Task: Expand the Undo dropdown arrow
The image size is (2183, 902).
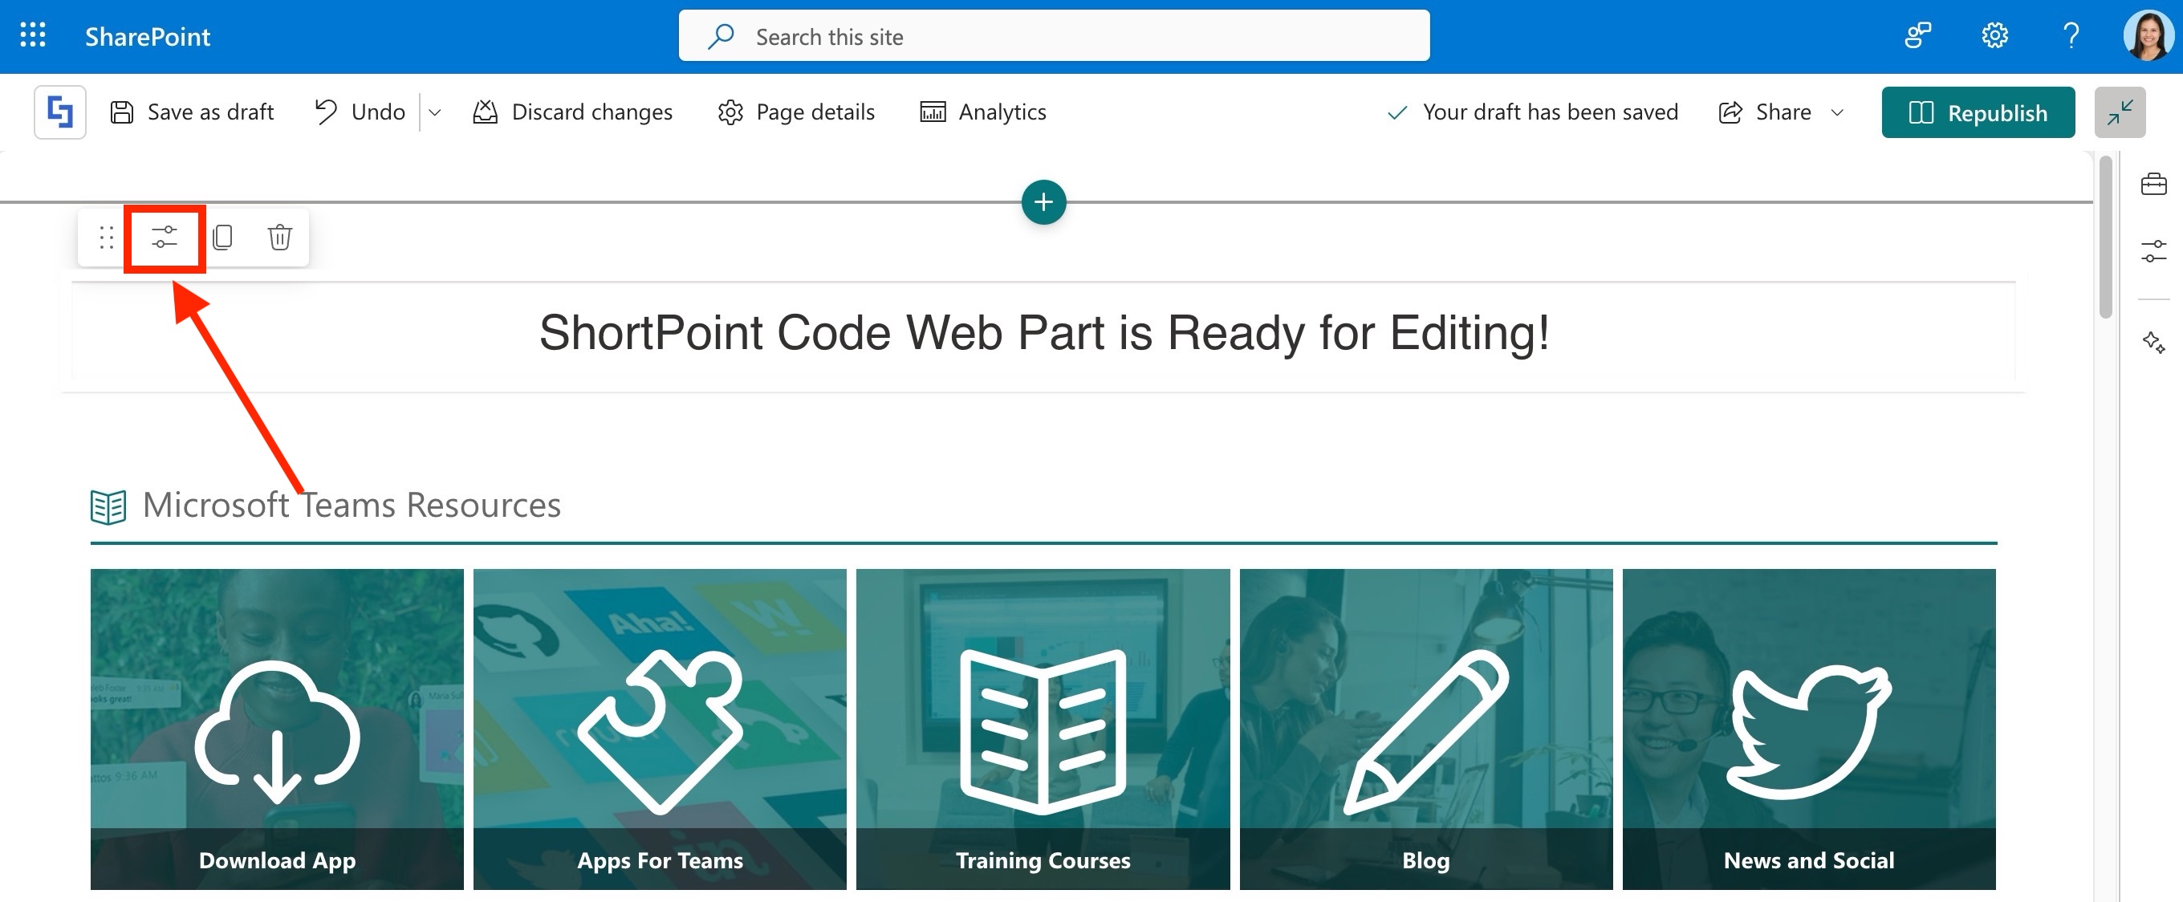Action: pos(435,112)
